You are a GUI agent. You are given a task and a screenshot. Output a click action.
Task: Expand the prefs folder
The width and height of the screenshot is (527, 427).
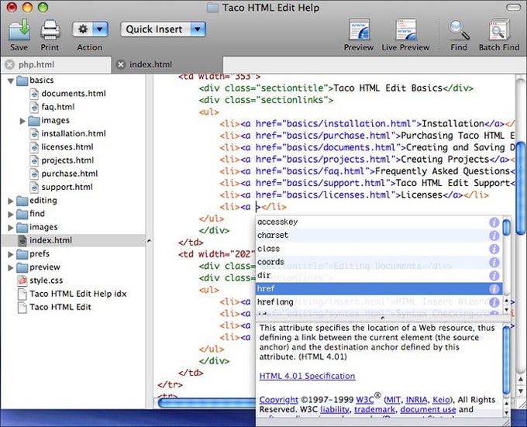click(10, 254)
